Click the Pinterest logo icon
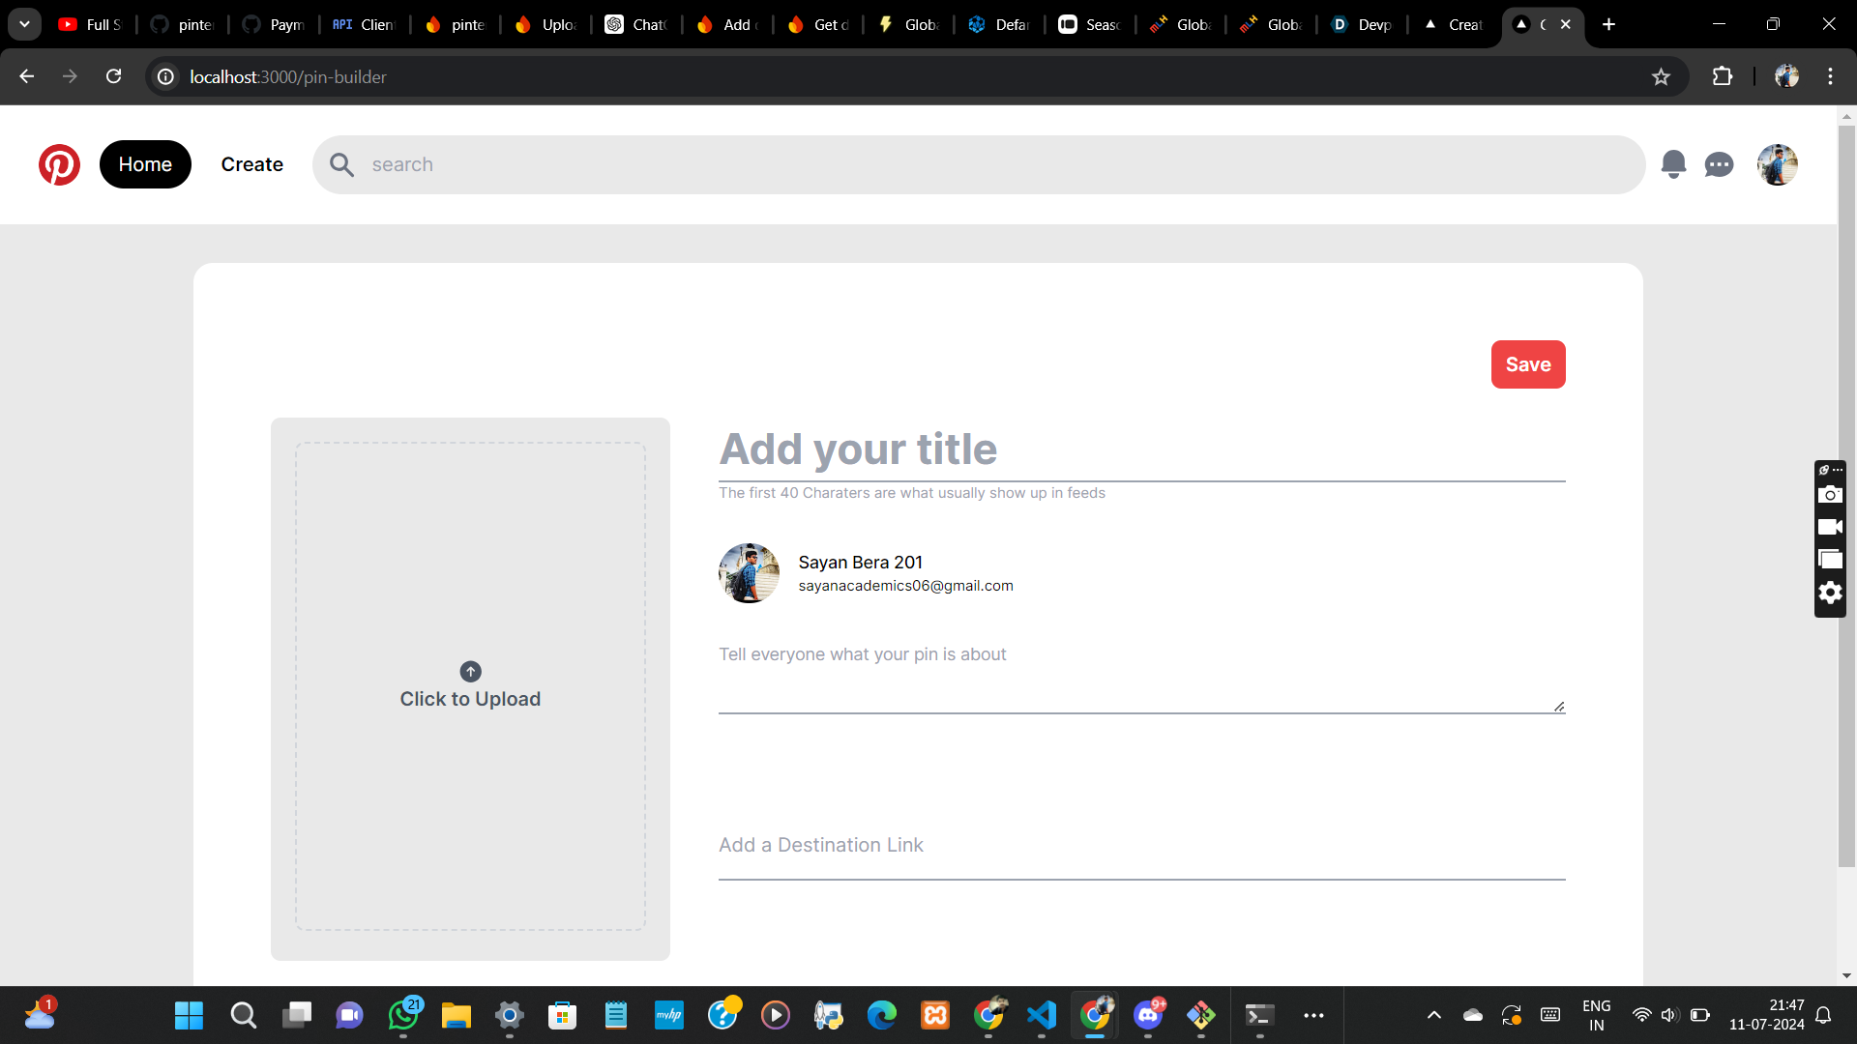This screenshot has height=1044, width=1857. [x=59, y=164]
